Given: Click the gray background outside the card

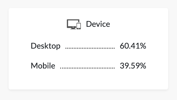Looking at the screenshot, I should (x=88, y=4).
